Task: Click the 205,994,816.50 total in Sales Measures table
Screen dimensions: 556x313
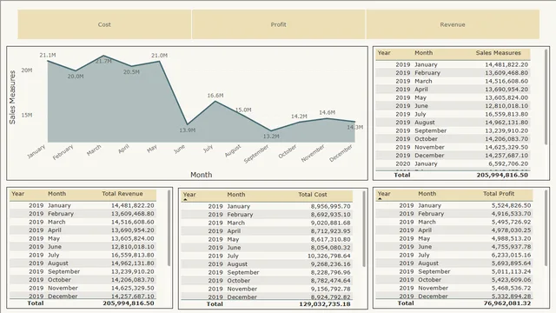Action: tap(502, 175)
